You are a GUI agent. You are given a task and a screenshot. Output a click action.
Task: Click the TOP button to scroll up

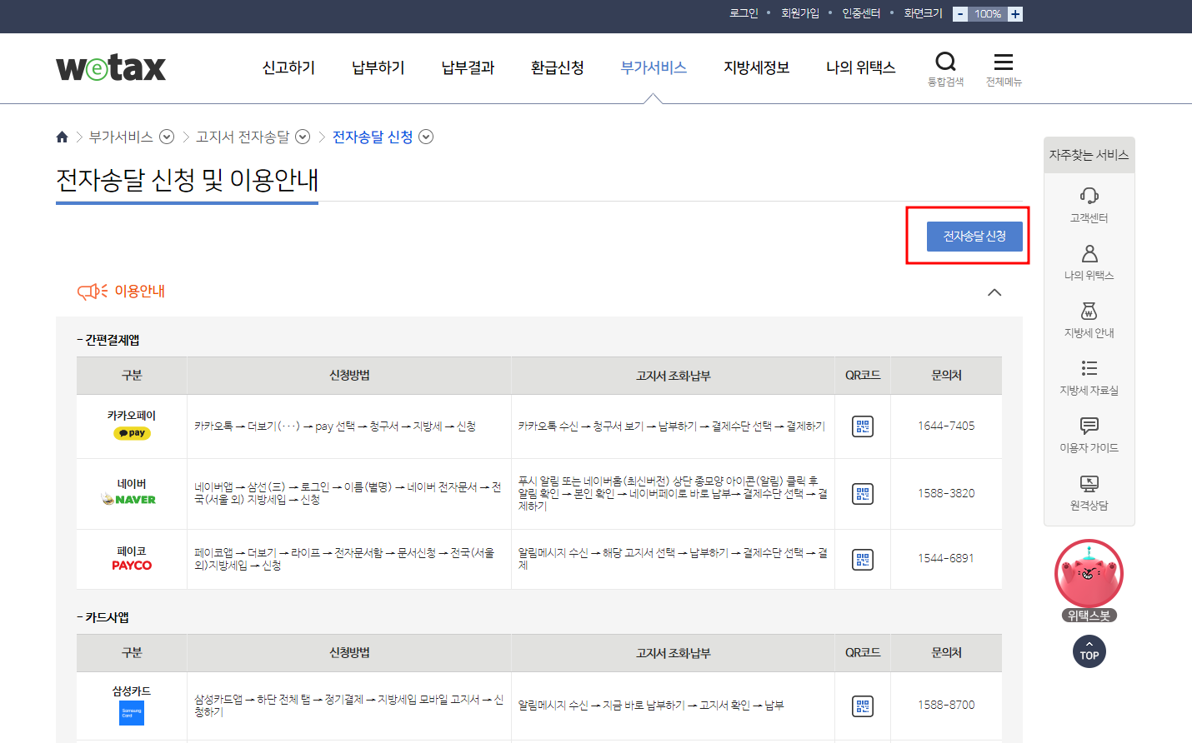1089,651
